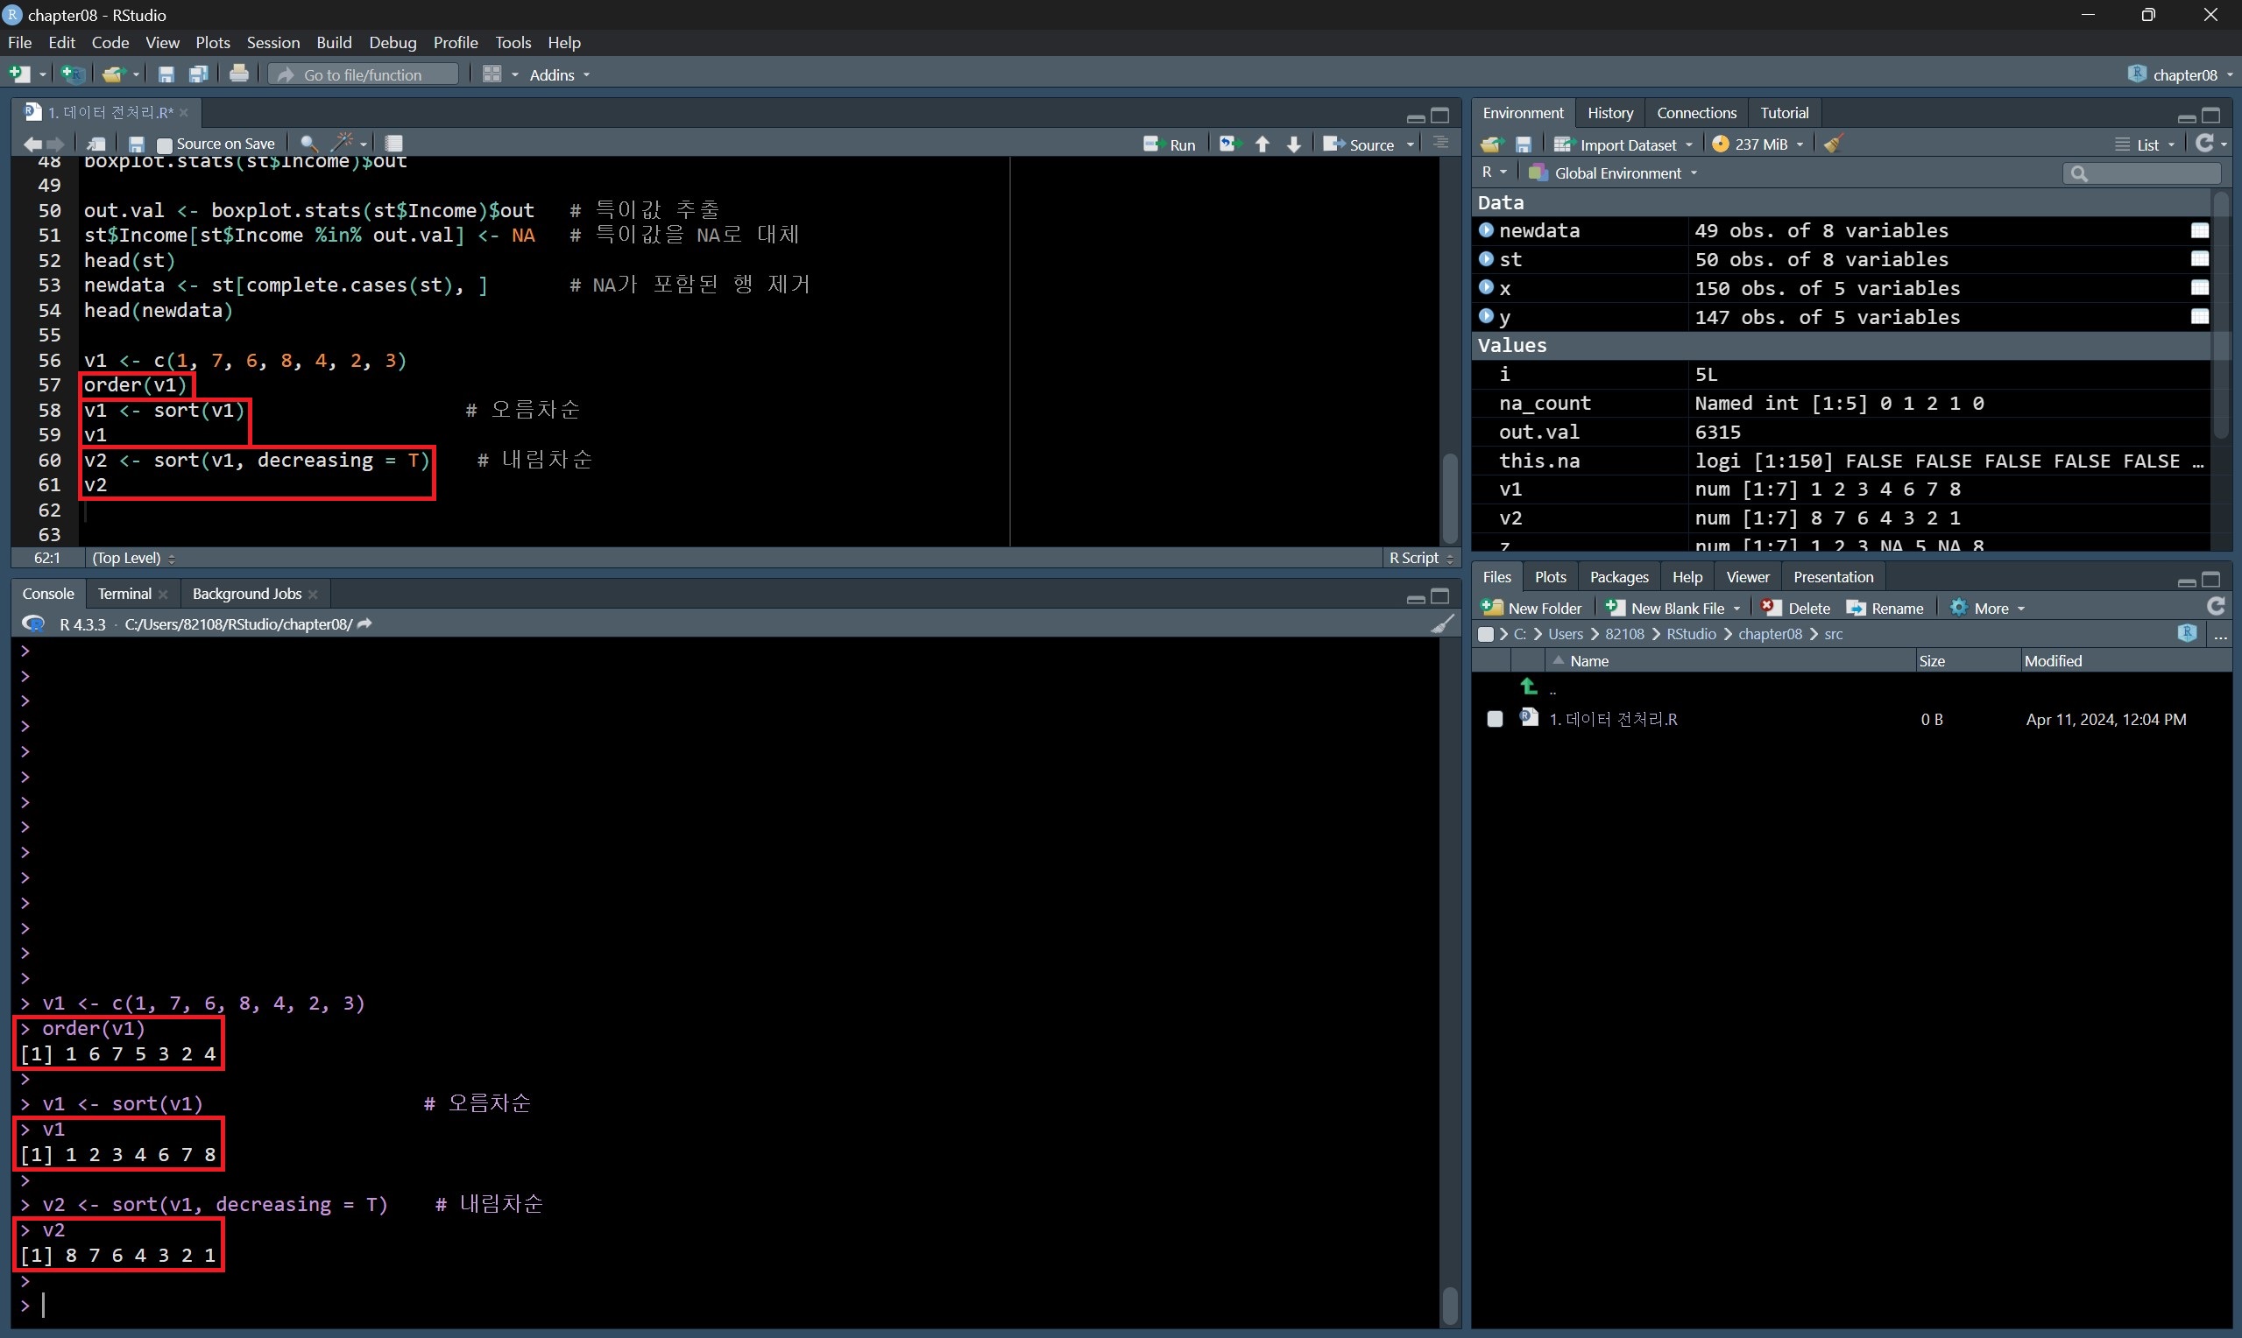Toggle the Source on Save checkbox

[164, 144]
